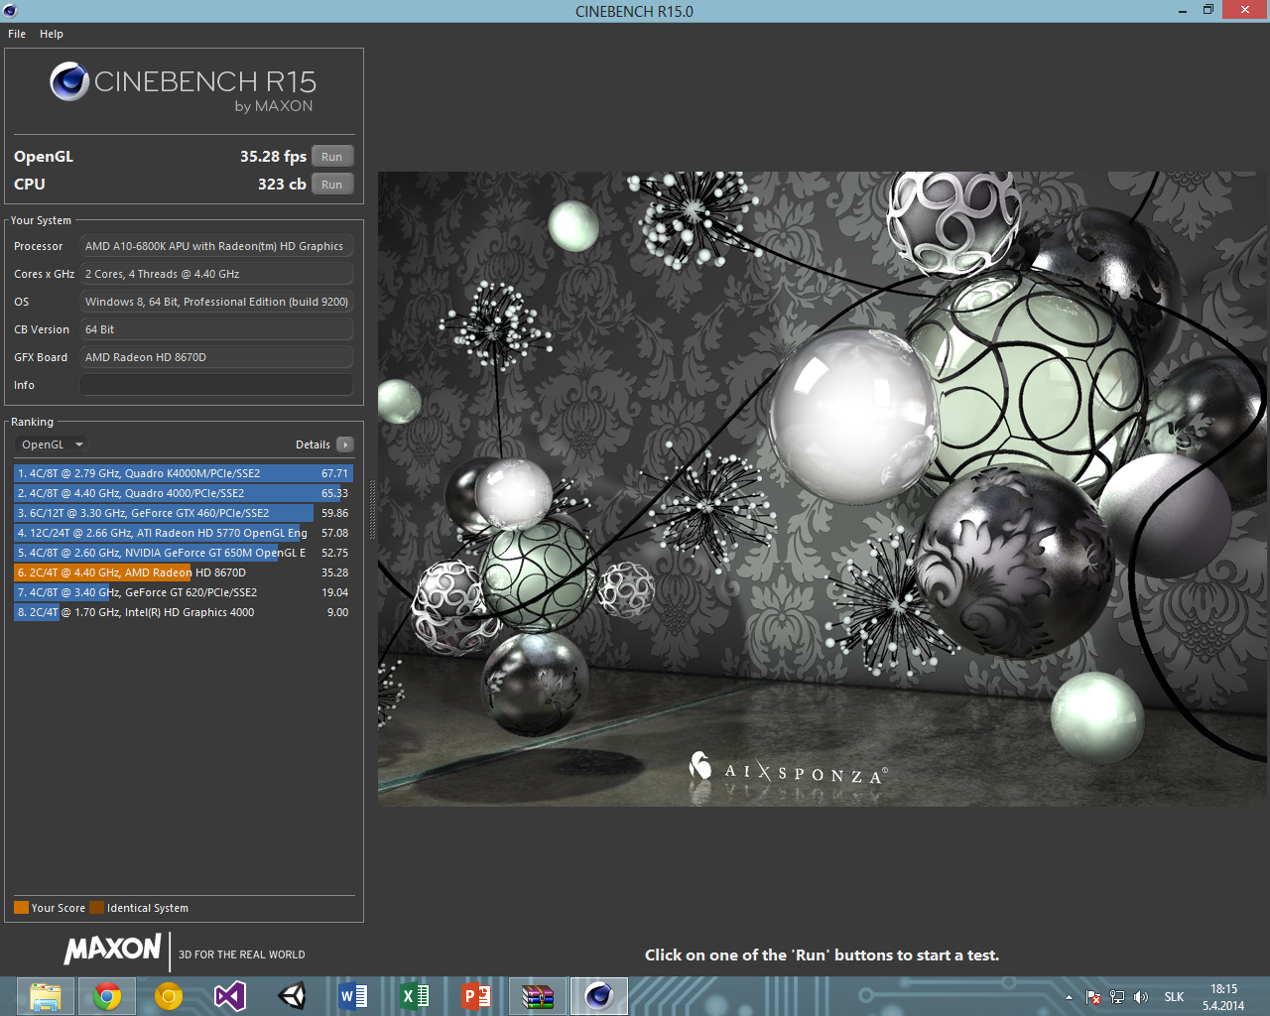Click the OS field Windows 8 value
This screenshot has width=1270, height=1016.
click(216, 302)
